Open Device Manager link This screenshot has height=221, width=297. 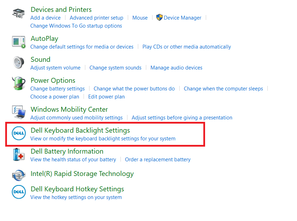coord(182,18)
